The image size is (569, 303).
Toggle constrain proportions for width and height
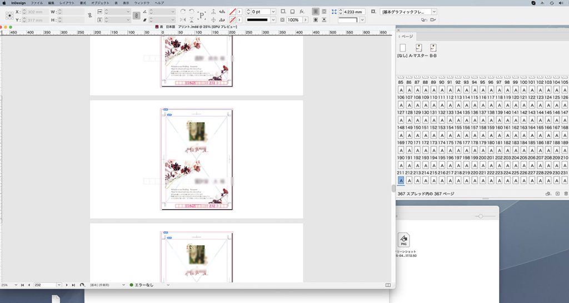89,16
